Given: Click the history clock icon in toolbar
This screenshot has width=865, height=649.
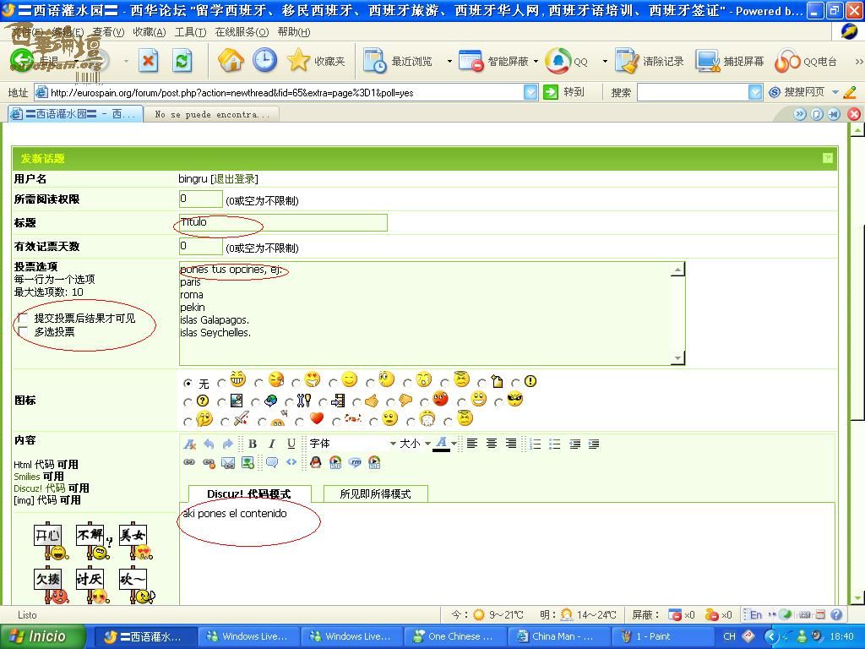Looking at the screenshot, I should (264, 61).
